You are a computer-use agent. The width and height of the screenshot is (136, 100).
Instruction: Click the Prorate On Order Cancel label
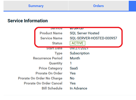[43, 83]
